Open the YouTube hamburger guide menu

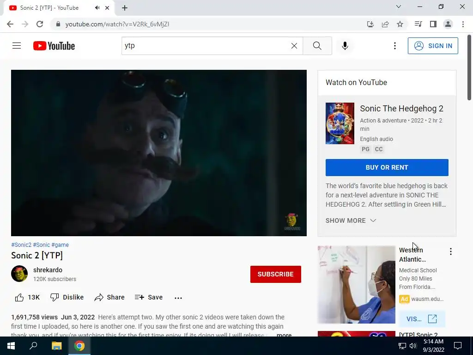tap(17, 46)
